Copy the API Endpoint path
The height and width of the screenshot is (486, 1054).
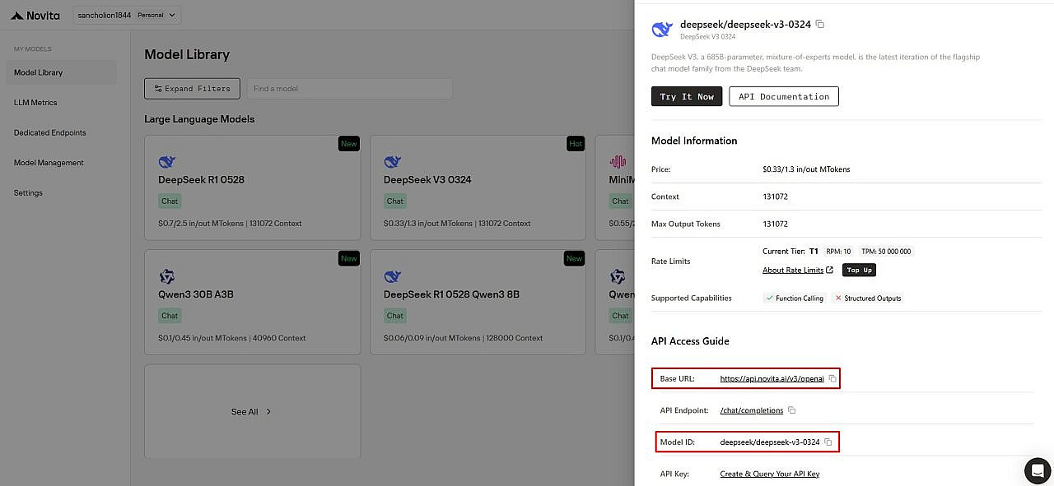point(792,410)
